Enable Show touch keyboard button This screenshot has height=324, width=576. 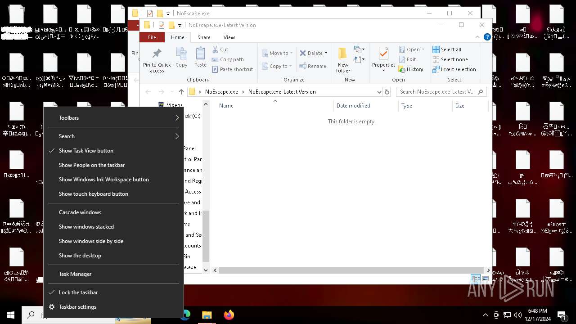[x=113, y=194]
